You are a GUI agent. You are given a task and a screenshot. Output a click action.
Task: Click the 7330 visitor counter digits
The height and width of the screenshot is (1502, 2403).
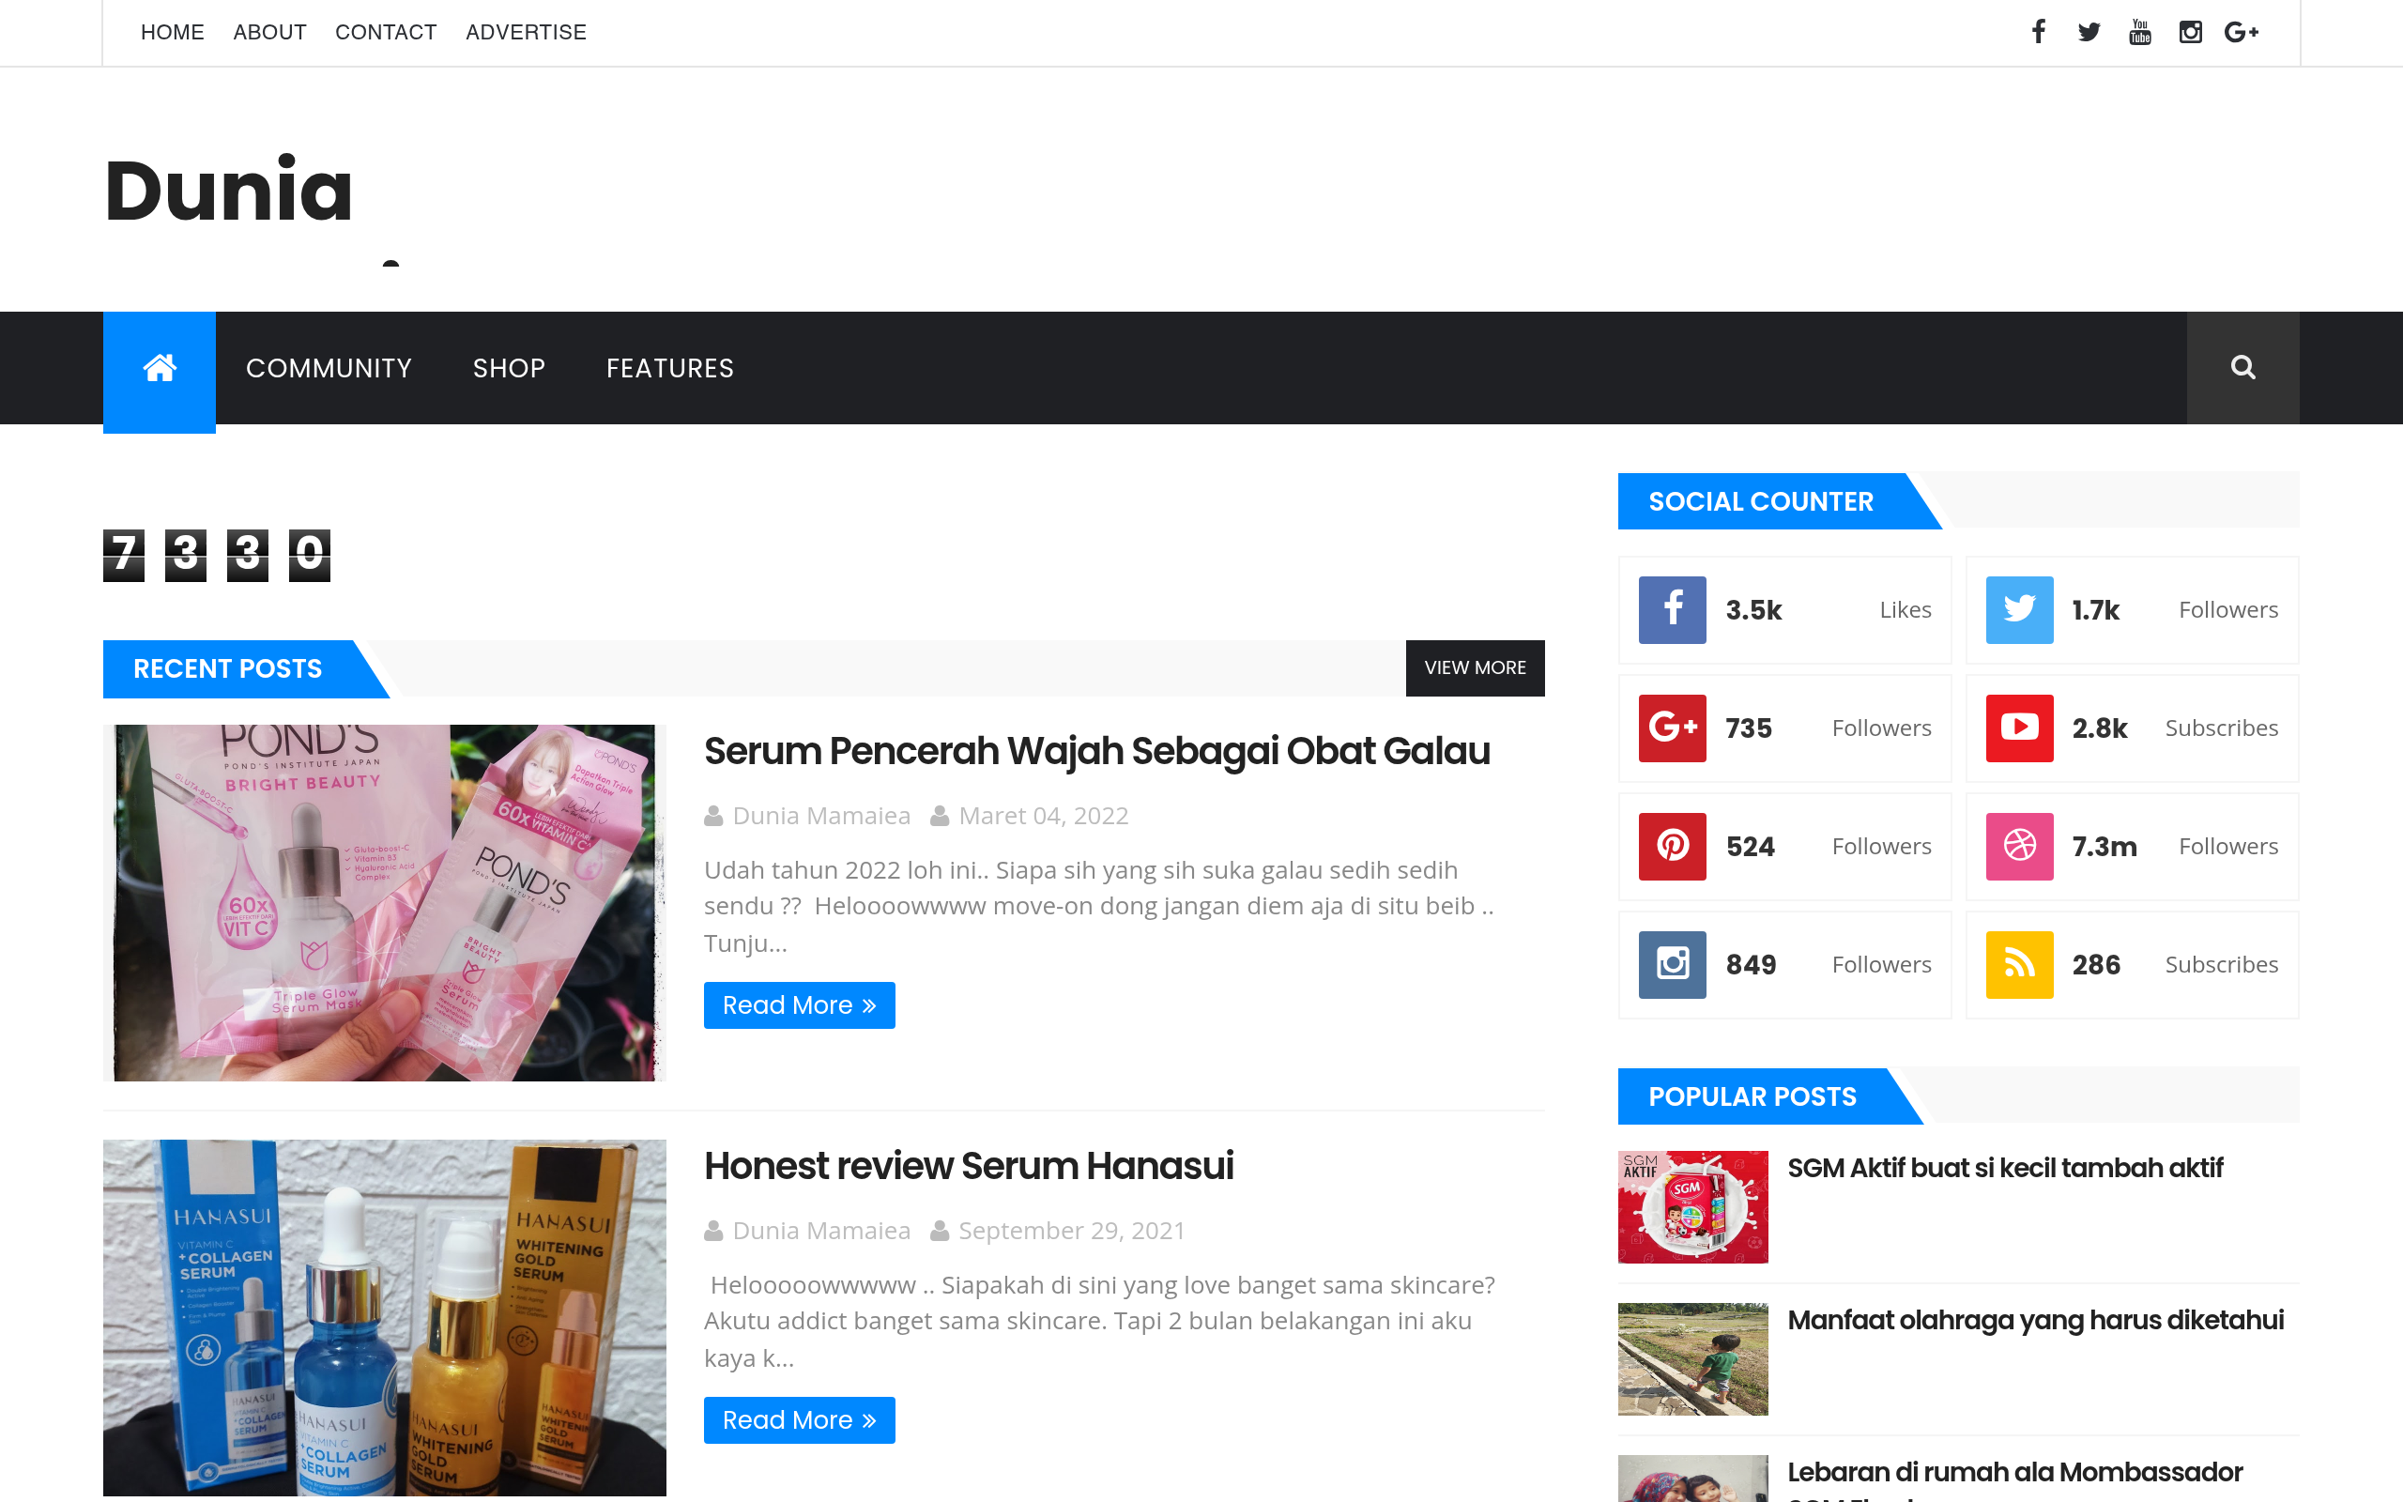coord(217,554)
